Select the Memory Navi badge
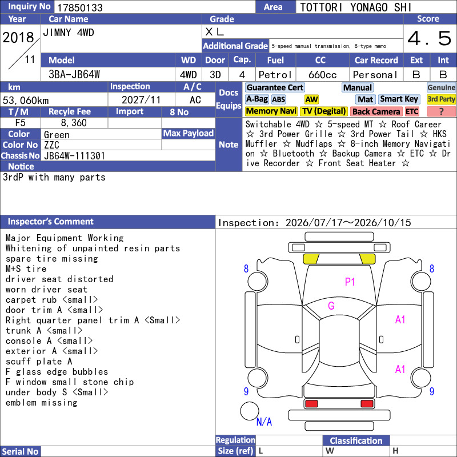The image size is (457, 457). coord(271,111)
